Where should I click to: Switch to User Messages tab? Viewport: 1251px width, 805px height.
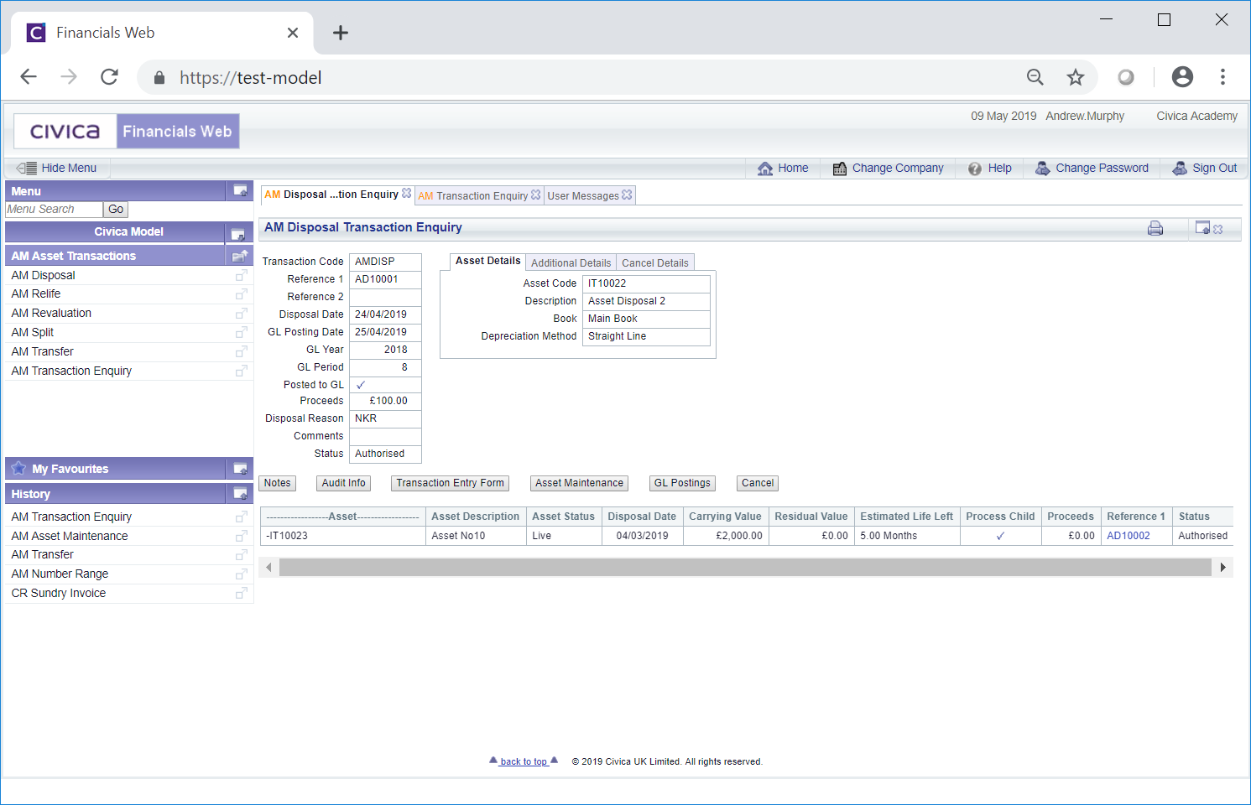tap(583, 196)
